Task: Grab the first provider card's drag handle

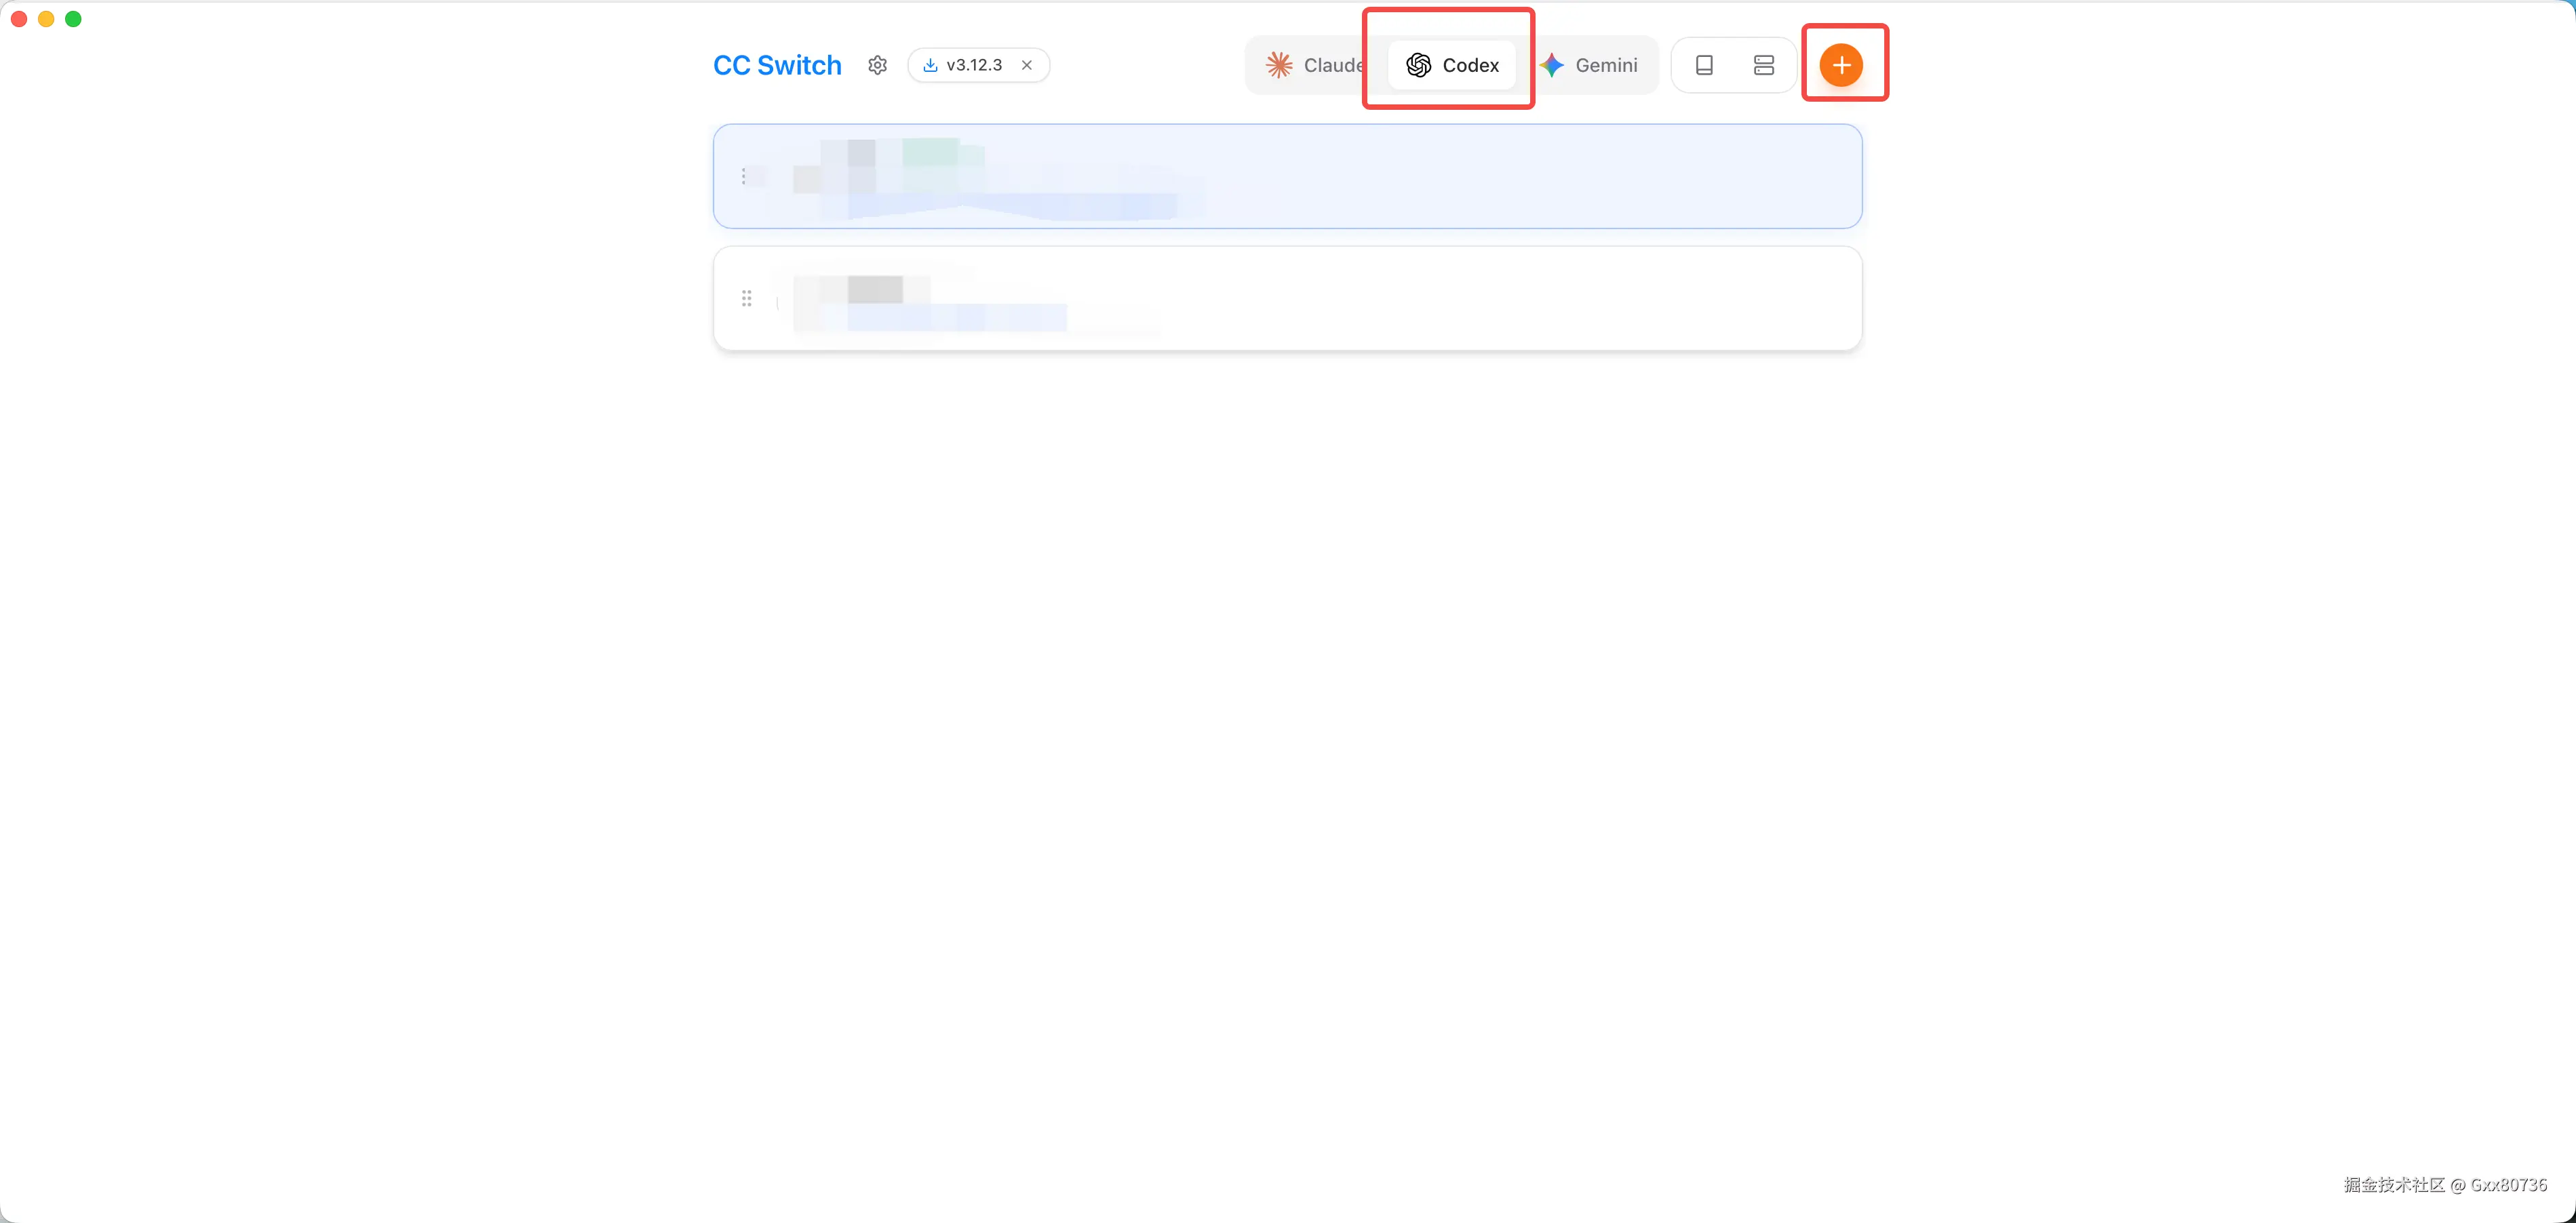Action: click(x=744, y=176)
